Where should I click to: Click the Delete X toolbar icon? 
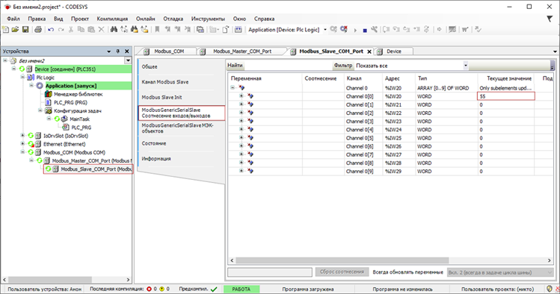tap(102, 30)
